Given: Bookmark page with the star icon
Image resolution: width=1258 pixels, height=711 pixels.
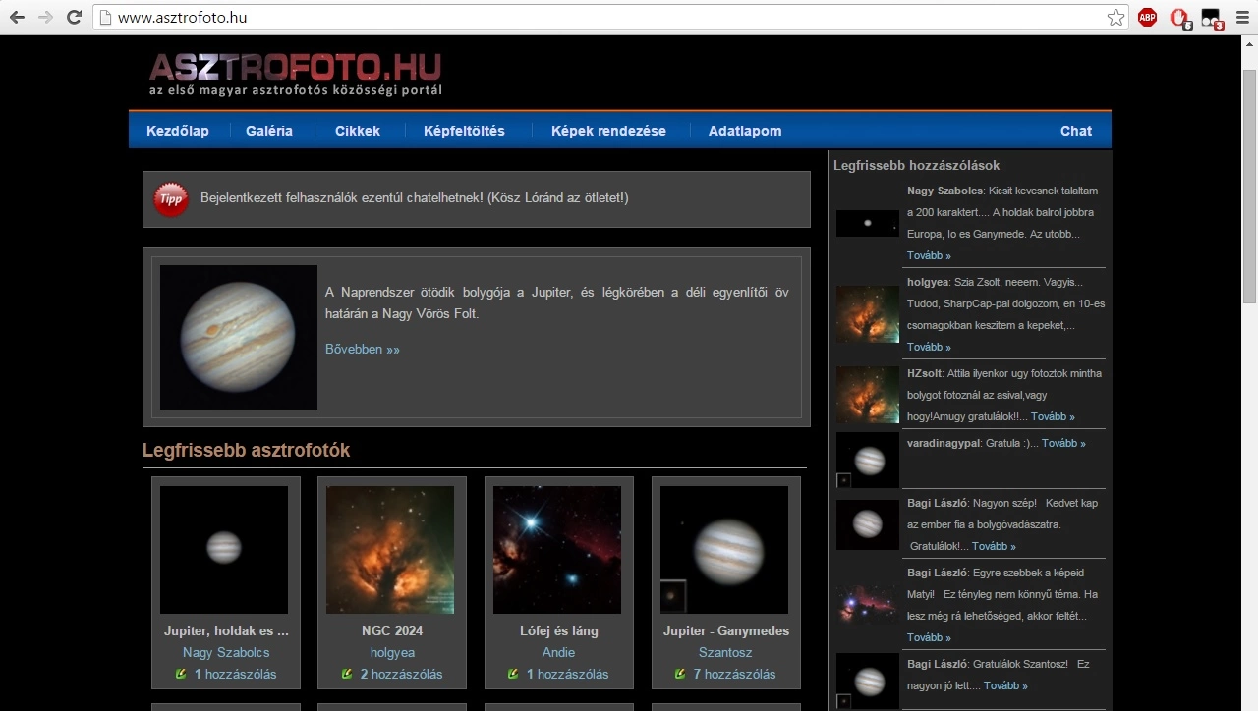Looking at the screenshot, I should pos(1115,18).
